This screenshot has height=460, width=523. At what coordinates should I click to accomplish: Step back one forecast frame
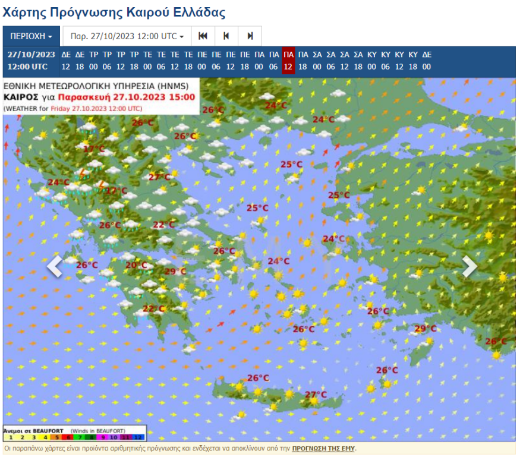[226, 36]
